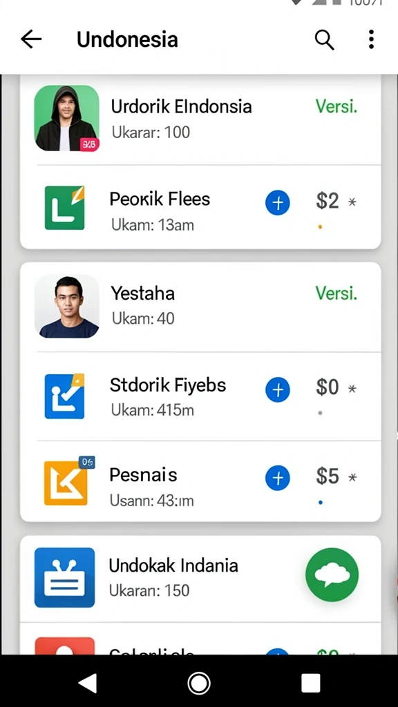The width and height of the screenshot is (398, 707).
Task: Click Versi. link next to Yestaha
Action: [x=337, y=293]
